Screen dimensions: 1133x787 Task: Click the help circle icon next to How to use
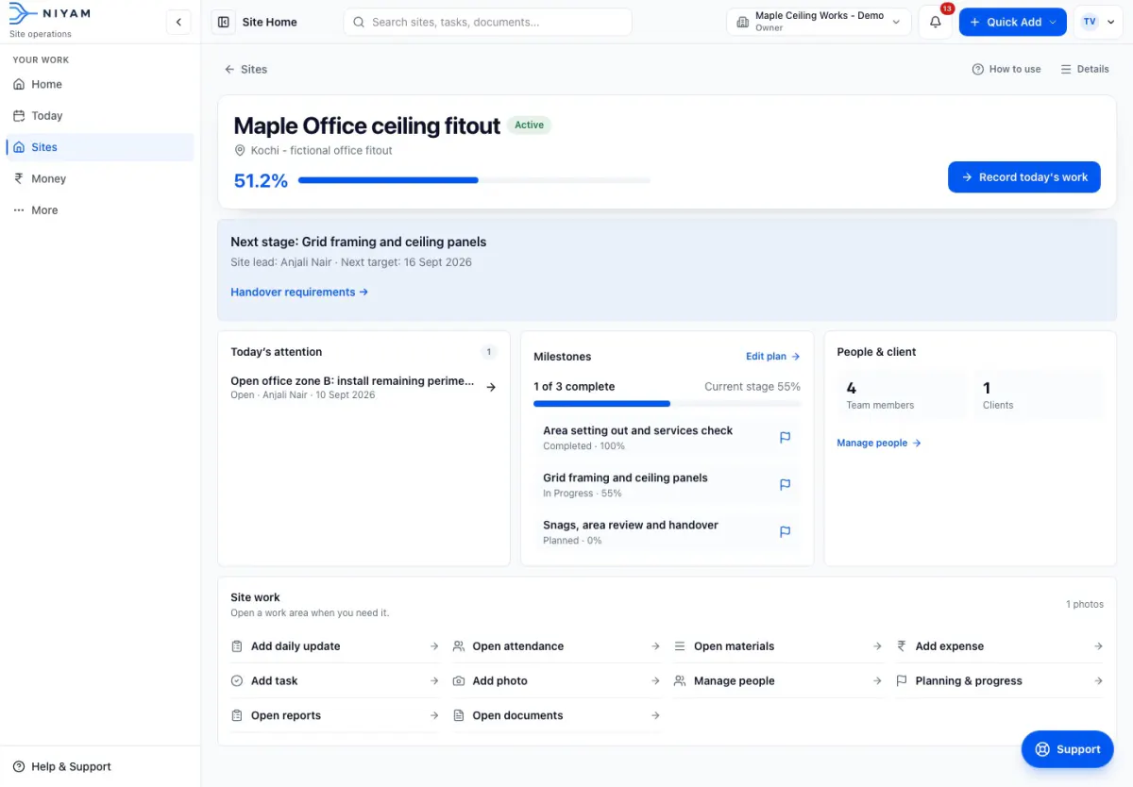pos(978,69)
